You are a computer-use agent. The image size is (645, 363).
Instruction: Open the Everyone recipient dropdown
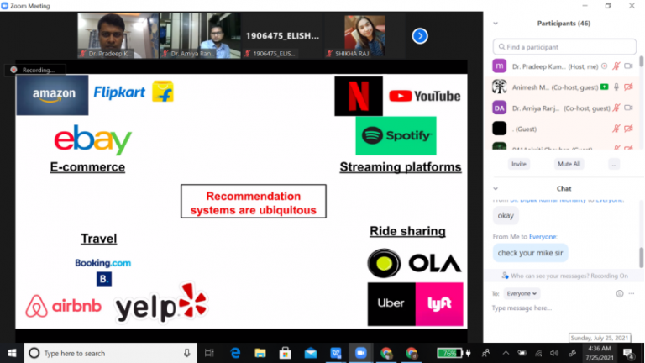522,293
